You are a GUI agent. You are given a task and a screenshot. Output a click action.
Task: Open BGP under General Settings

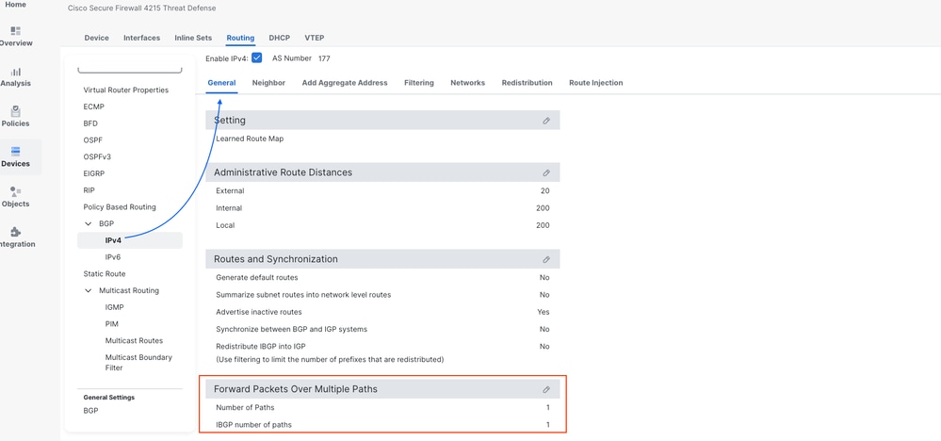[x=90, y=411]
